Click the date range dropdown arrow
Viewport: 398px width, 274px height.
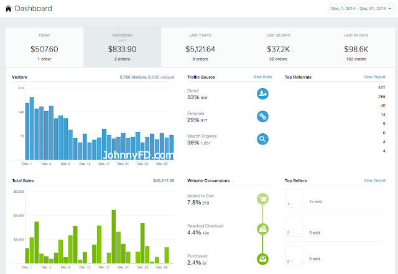coord(390,9)
